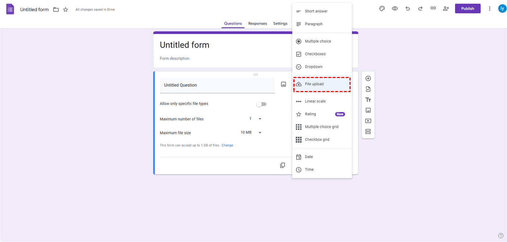The image size is (507, 242).
Task: Switch to the Responses tab
Action: 257,23
